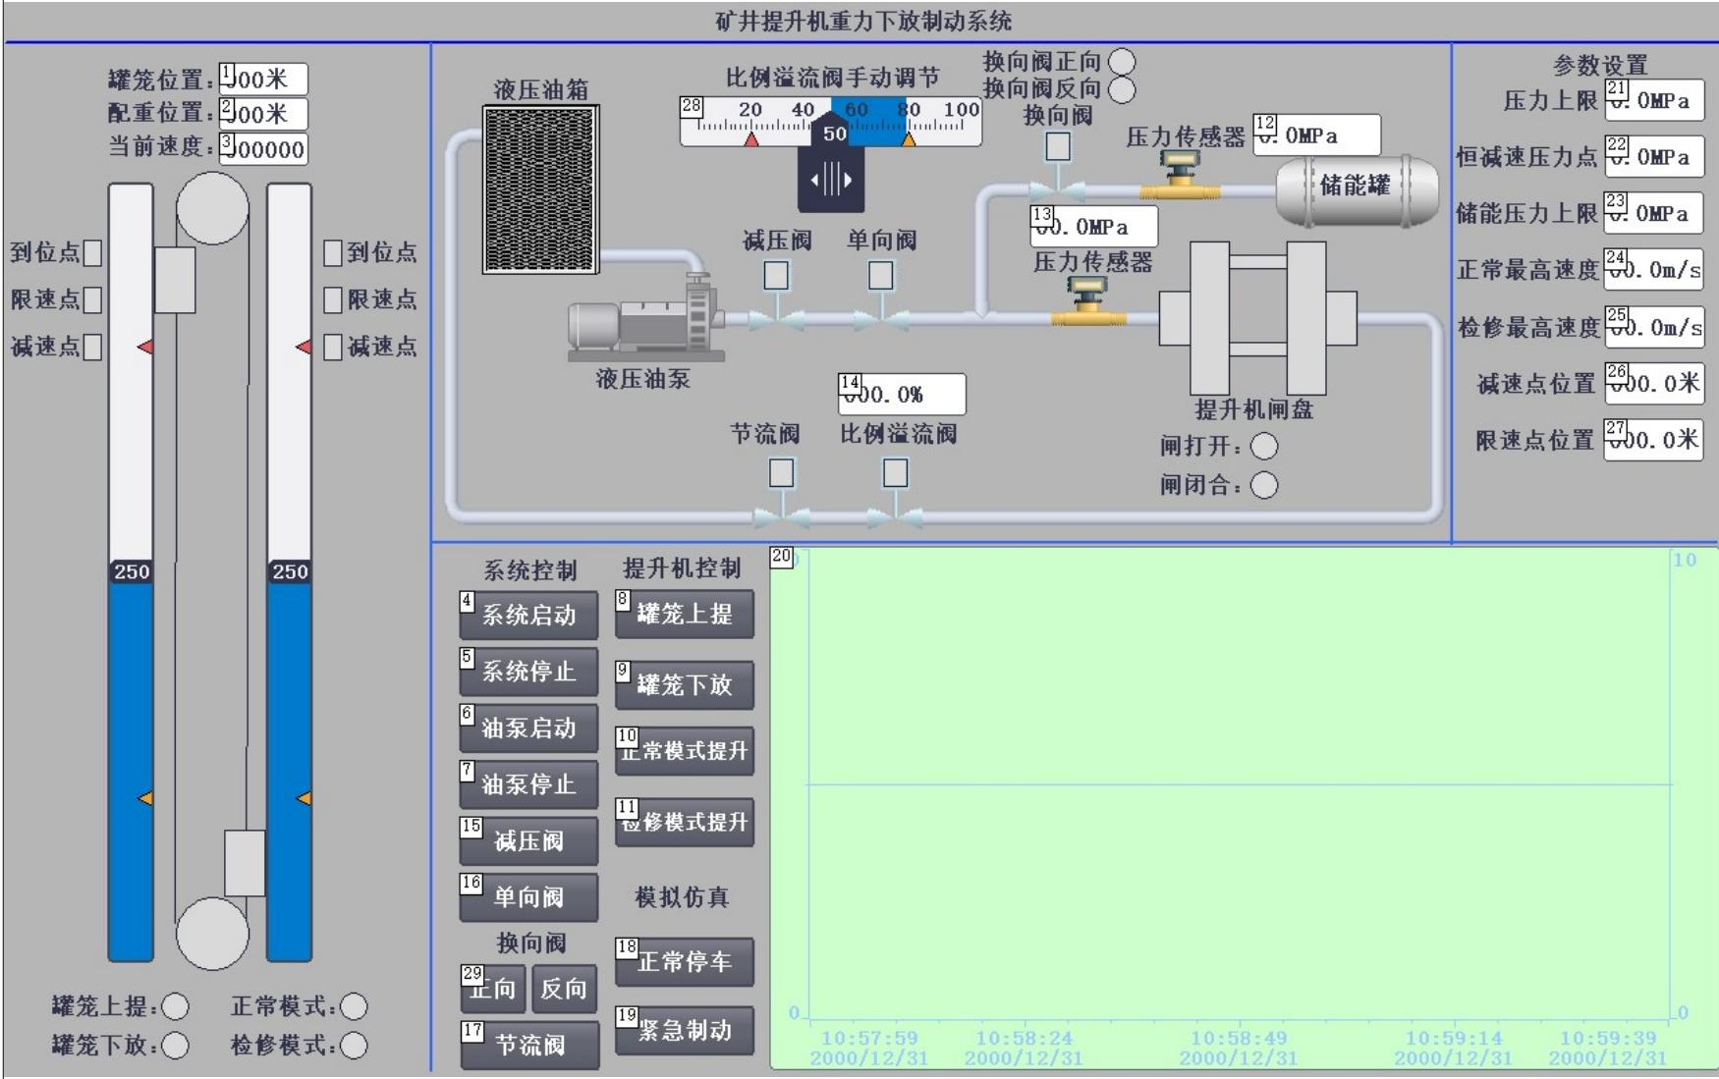This screenshot has width=1719, height=1079.
Task: Click the 罐笼下放 button
Action: pyautogui.click(x=685, y=684)
